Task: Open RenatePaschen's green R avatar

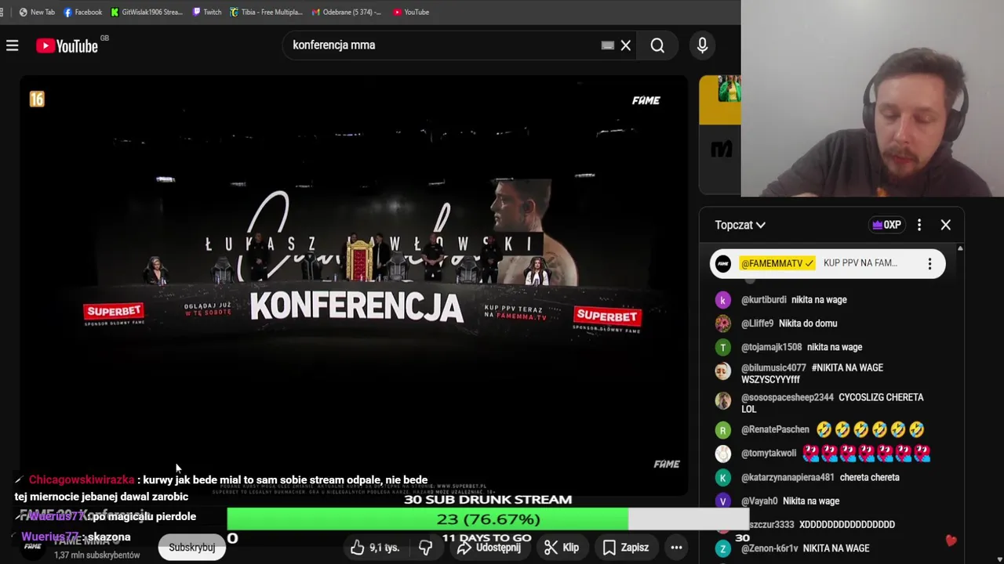Action: 723,430
